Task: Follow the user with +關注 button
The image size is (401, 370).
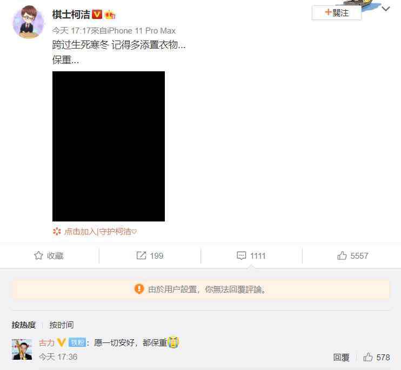Action: tap(337, 13)
